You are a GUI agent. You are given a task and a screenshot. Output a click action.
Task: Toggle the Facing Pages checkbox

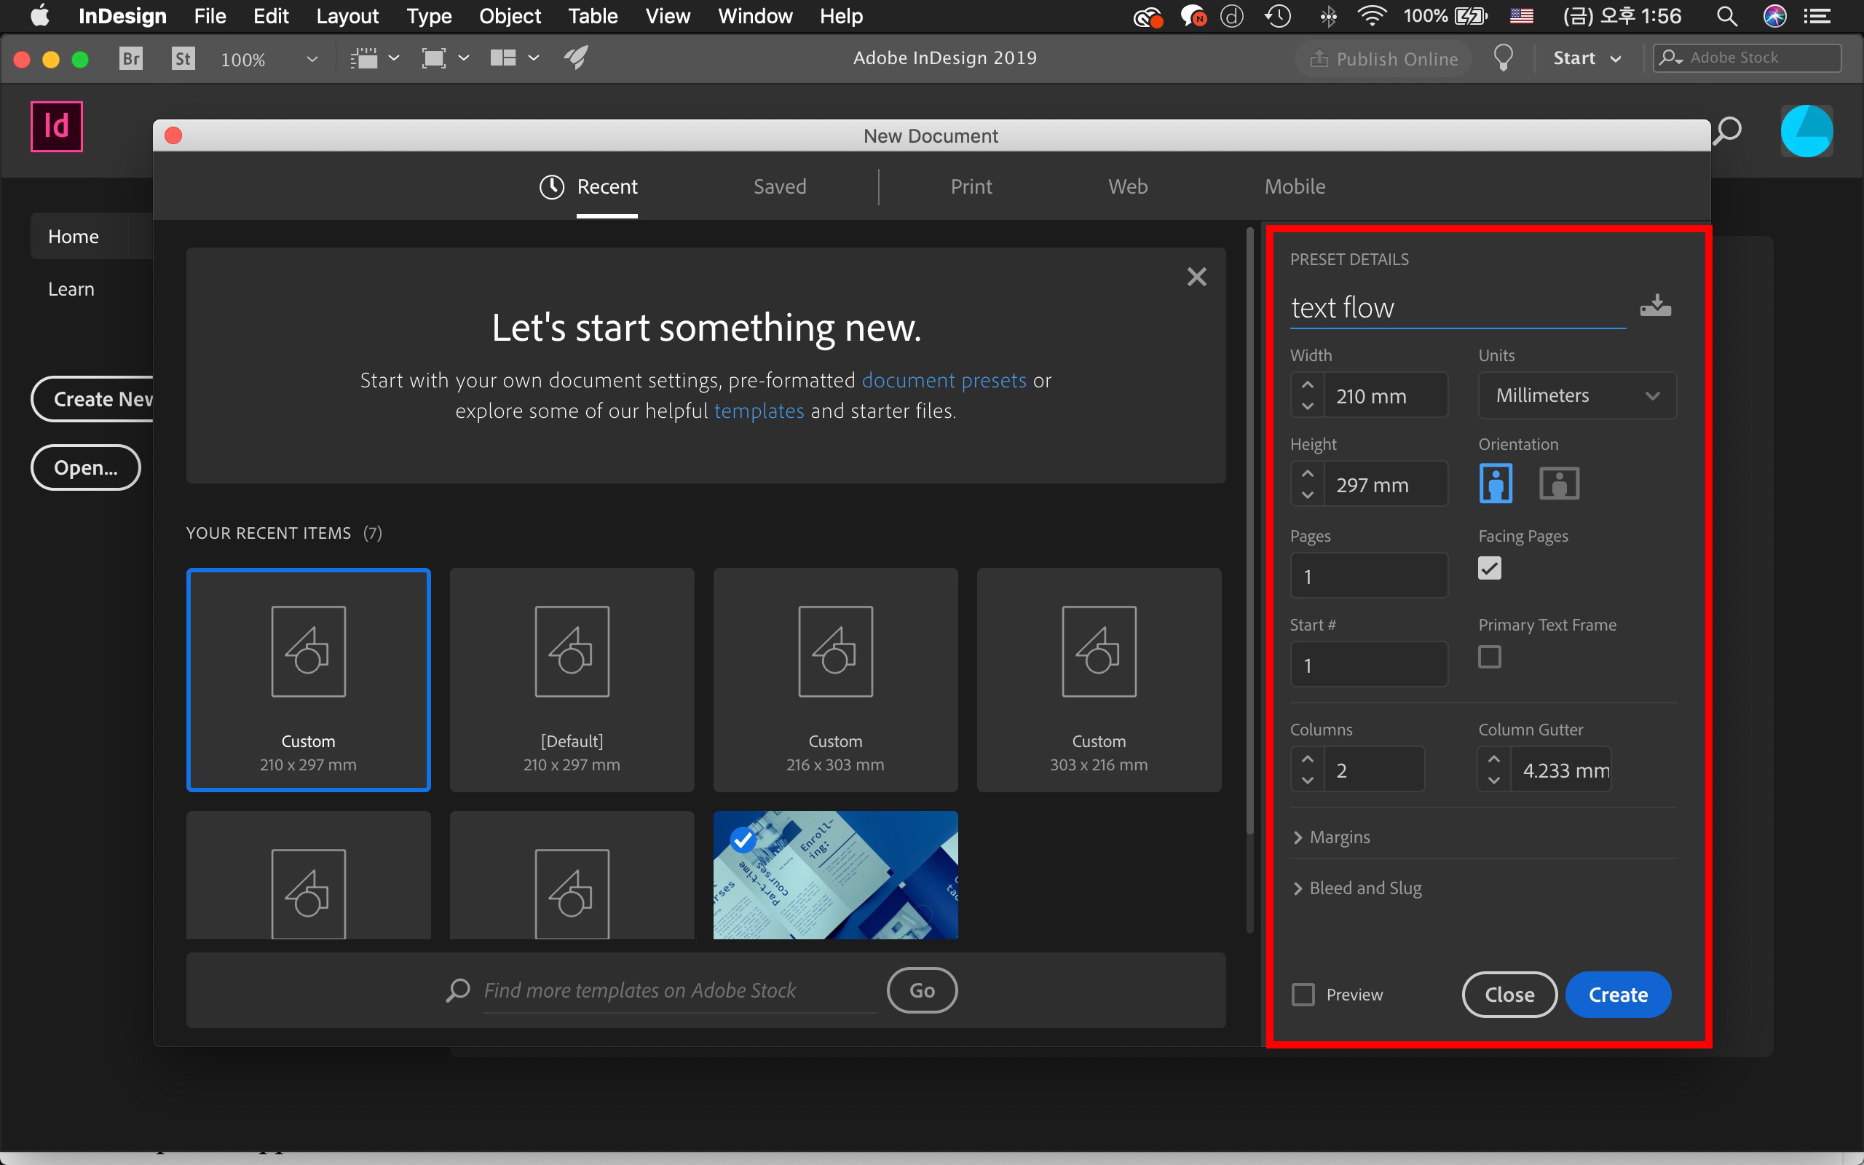1490,569
